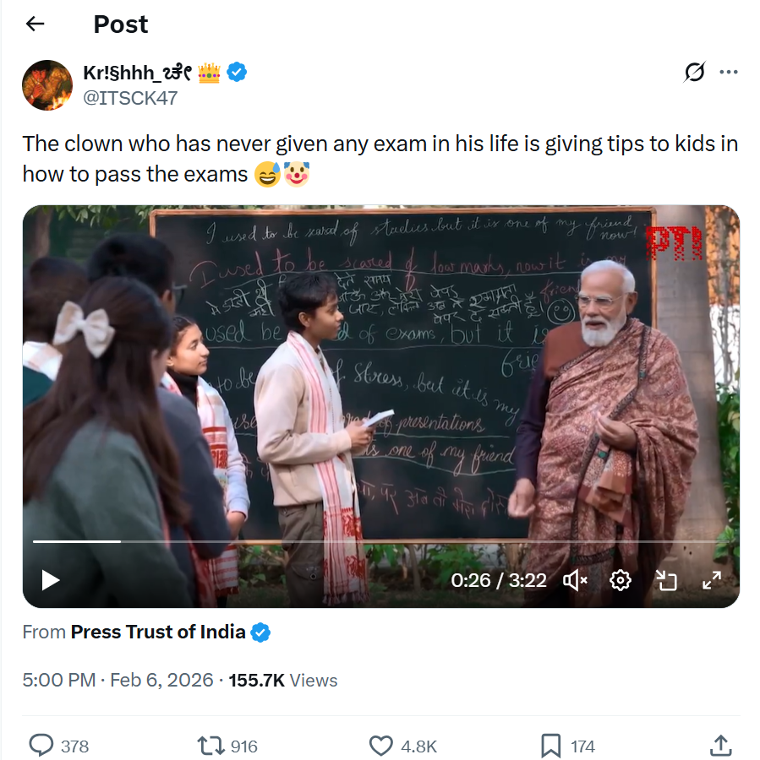Play the video
Viewport: 760px width, 760px height.
click(x=51, y=580)
